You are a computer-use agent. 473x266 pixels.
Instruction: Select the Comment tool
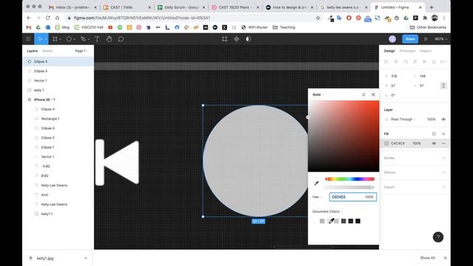[x=120, y=39]
